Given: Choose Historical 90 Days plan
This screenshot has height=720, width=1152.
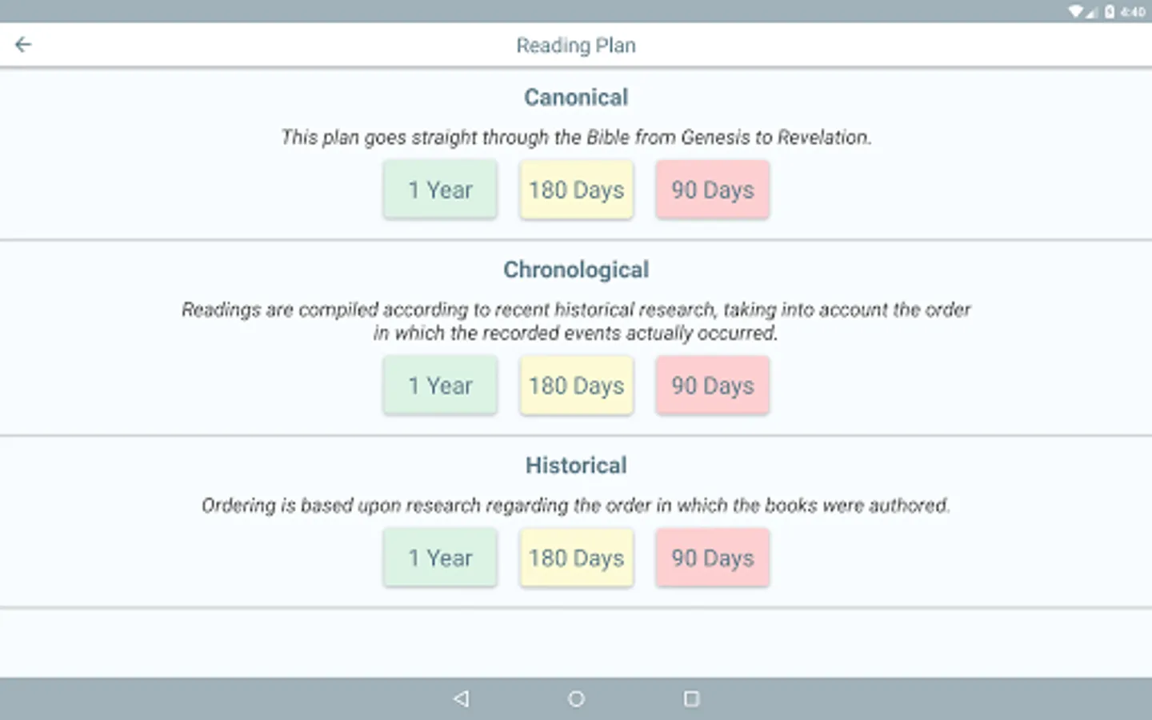Looking at the screenshot, I should 712,558.
